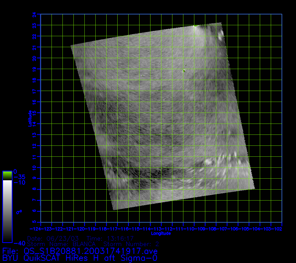Click the Date 06/23/03 text
Image resolution: width=296 pixels, height=263 pixels.
pos(53,238)
